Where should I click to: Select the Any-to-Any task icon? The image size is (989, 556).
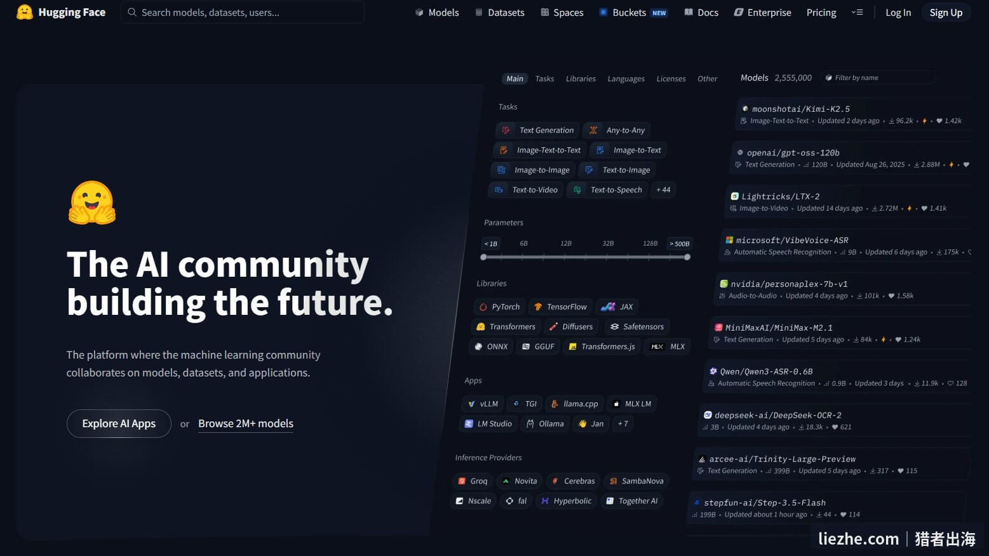(593, 130)
